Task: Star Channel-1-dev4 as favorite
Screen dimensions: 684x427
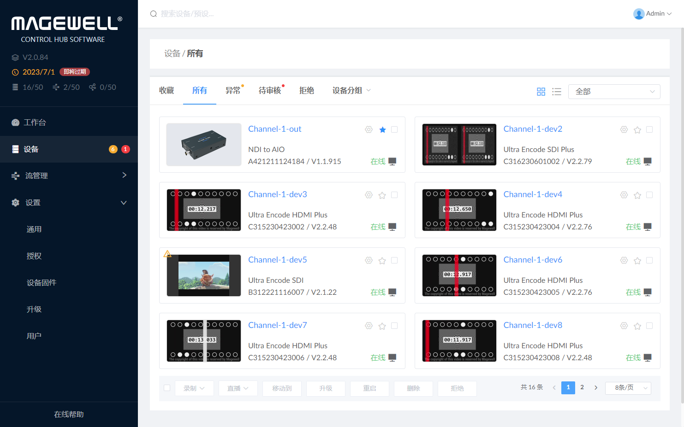Action: 637,195
